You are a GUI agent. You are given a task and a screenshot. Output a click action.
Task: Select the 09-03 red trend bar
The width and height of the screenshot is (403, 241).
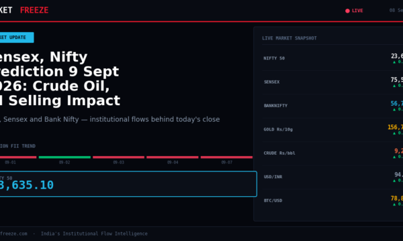point(118,157)
